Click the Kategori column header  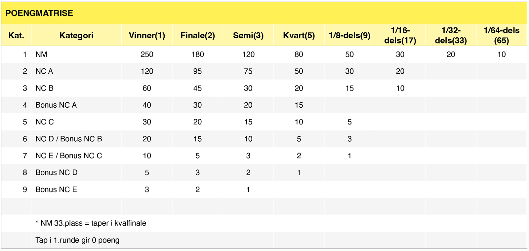76,35
